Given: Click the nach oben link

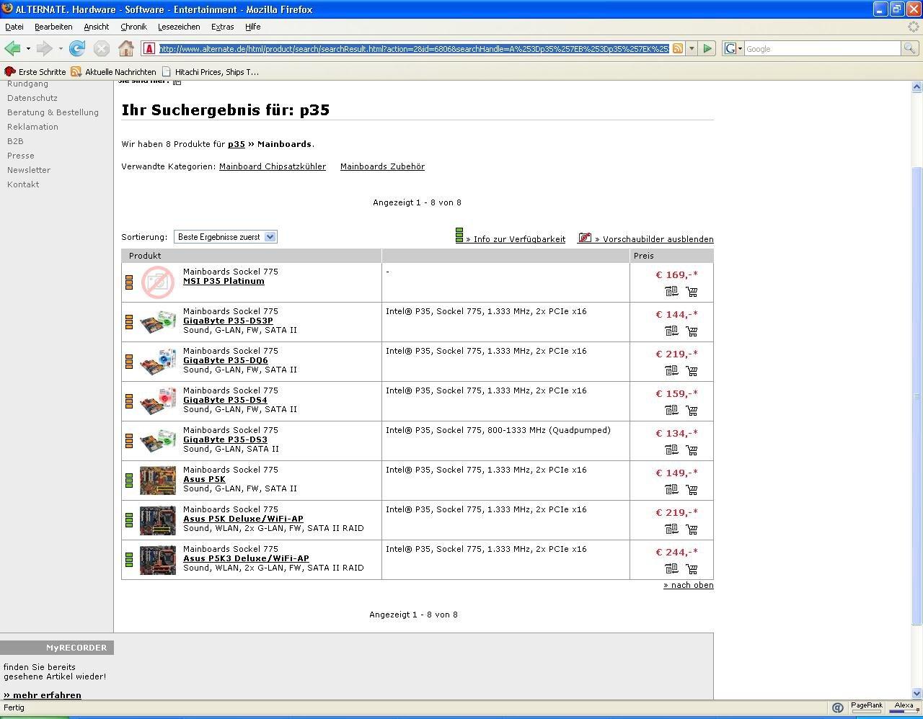Looking at the screenshot, I should 689,585.
